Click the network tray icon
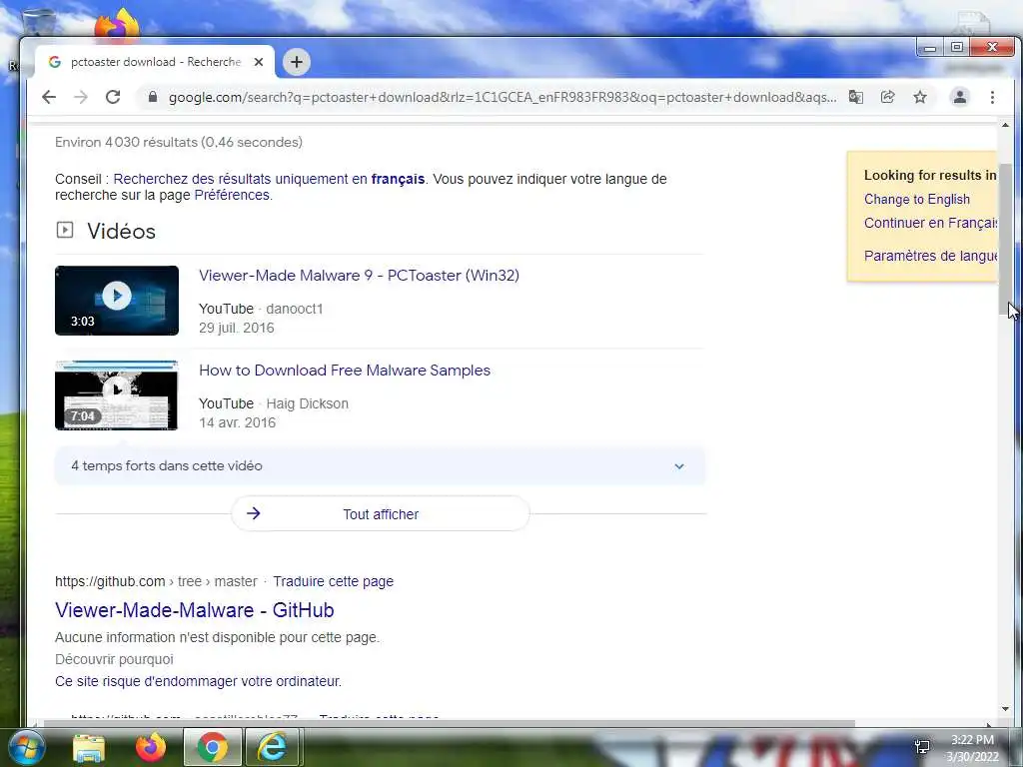Viewport: 1023px width, 767px height. coord(922,747)
